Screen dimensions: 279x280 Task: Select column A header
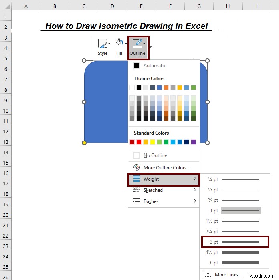click(26, 6)
